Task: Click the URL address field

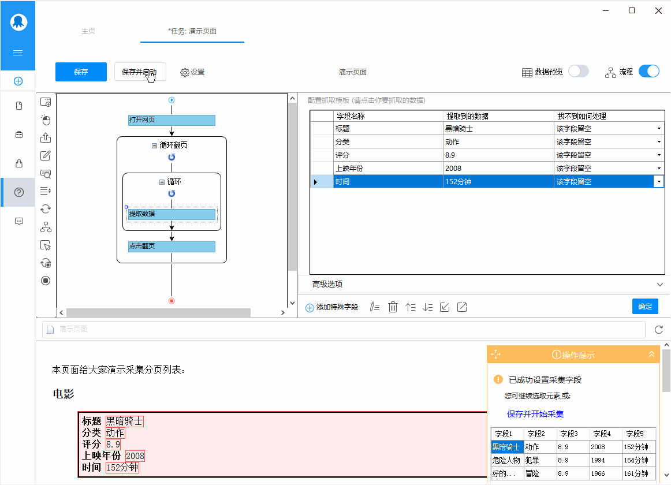Action: tap(343, 329)
